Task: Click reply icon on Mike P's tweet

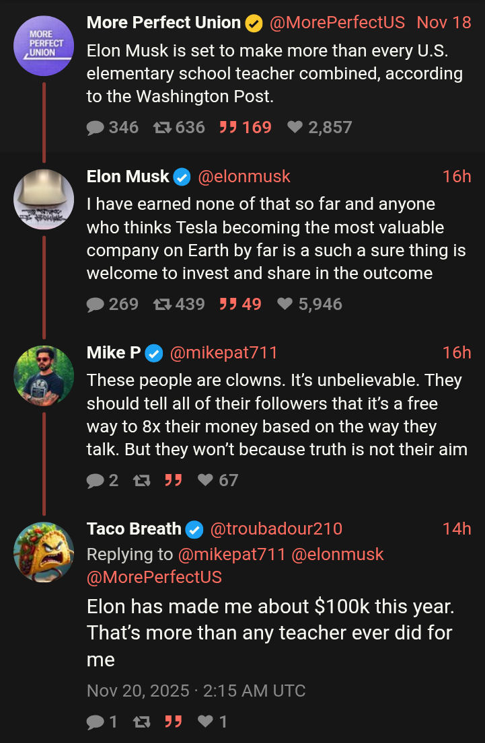Action: pyautogui.click(x=96, y=480)
